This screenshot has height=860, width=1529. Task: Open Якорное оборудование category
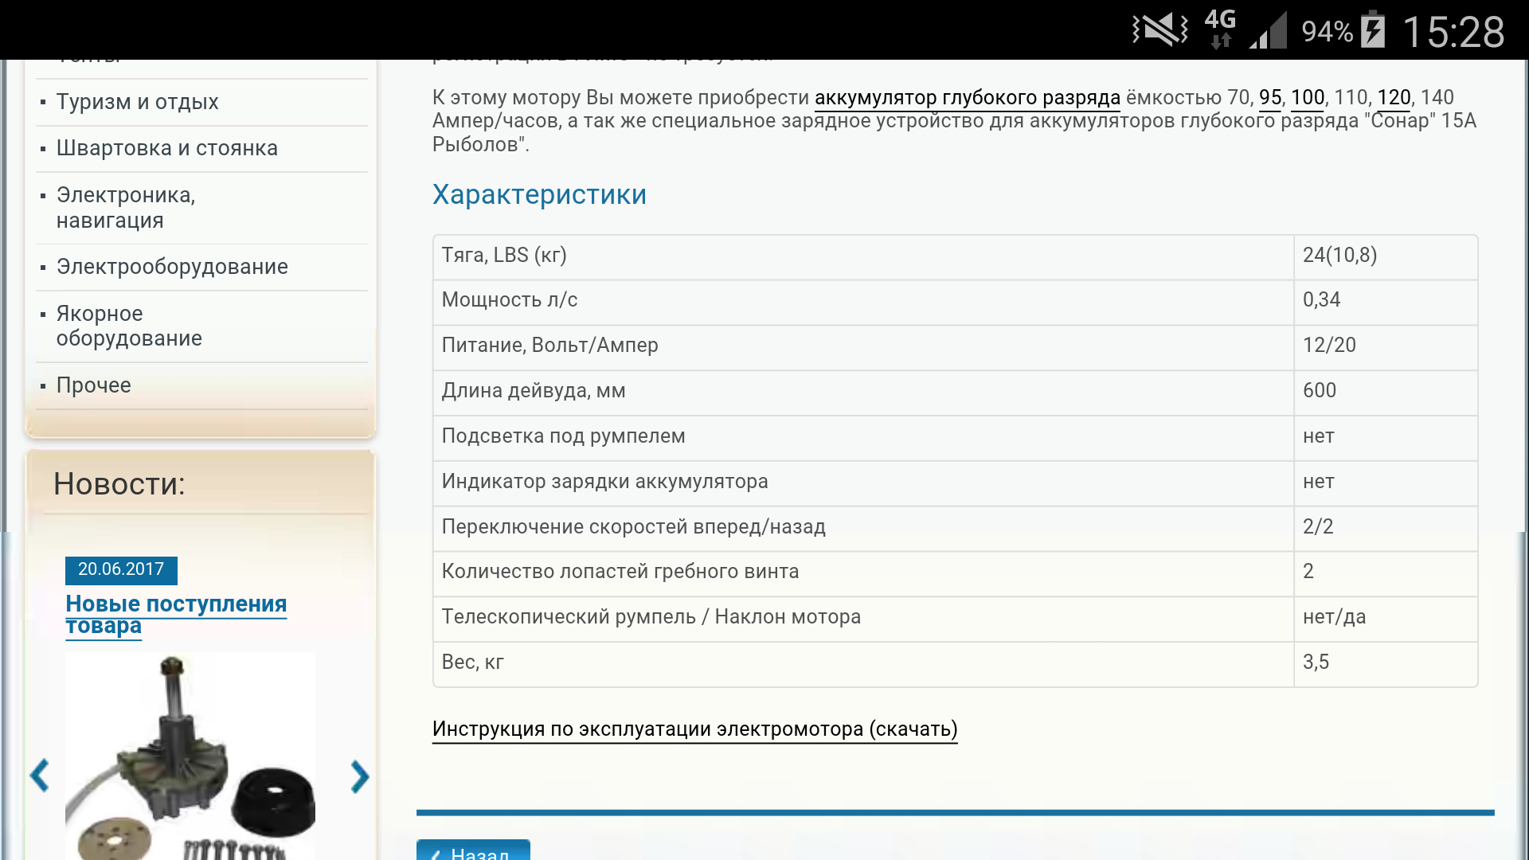tap(129, 326)
